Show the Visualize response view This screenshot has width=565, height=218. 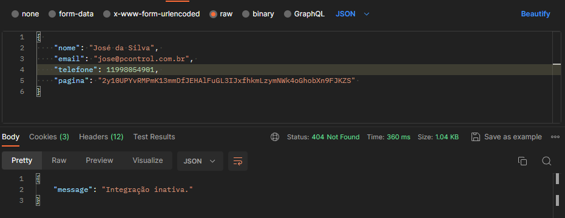(x=147, y=160)
